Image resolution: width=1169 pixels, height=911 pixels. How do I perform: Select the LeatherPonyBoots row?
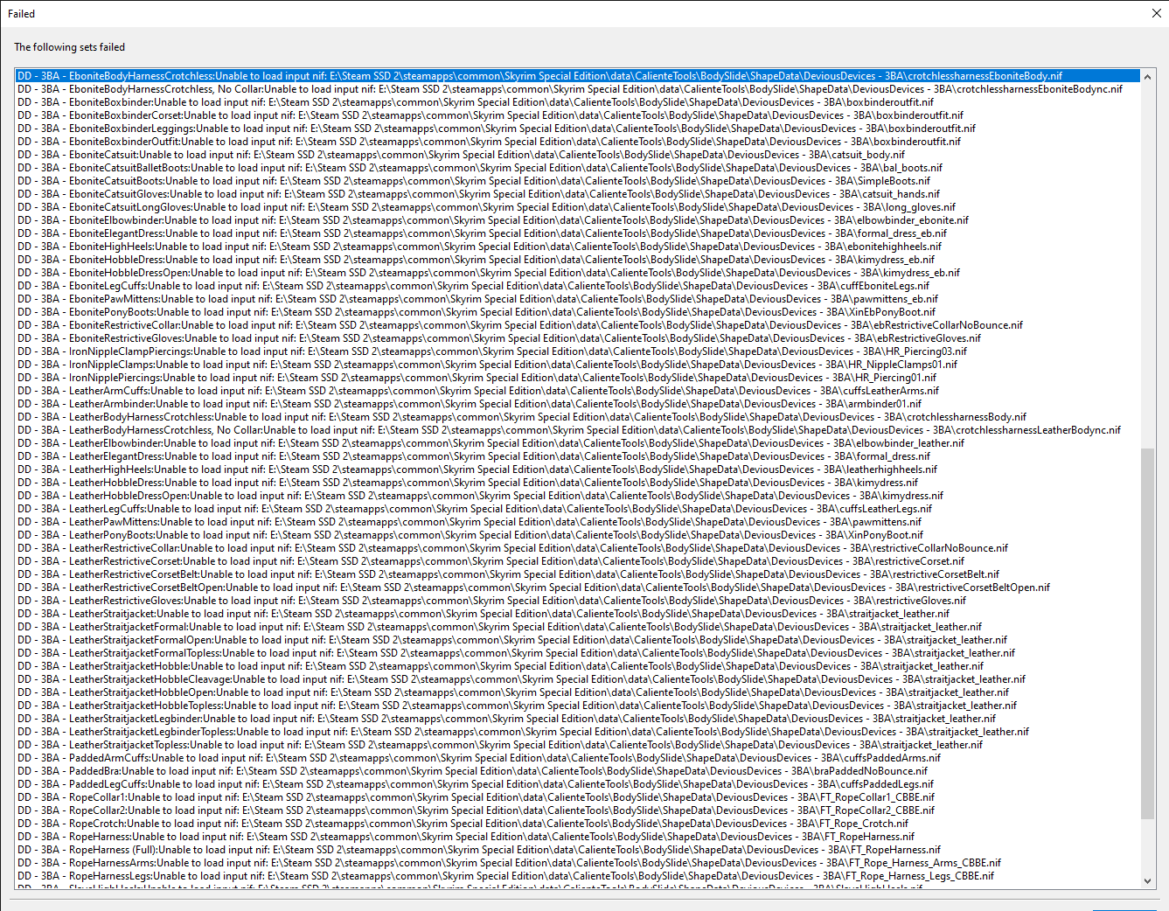pos(578,535)
